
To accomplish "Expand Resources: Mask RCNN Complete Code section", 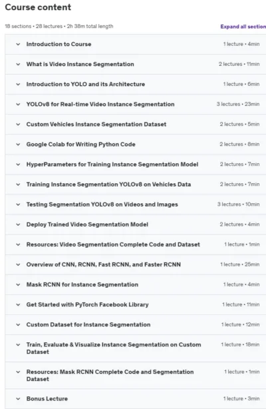I will pos(136,375).
